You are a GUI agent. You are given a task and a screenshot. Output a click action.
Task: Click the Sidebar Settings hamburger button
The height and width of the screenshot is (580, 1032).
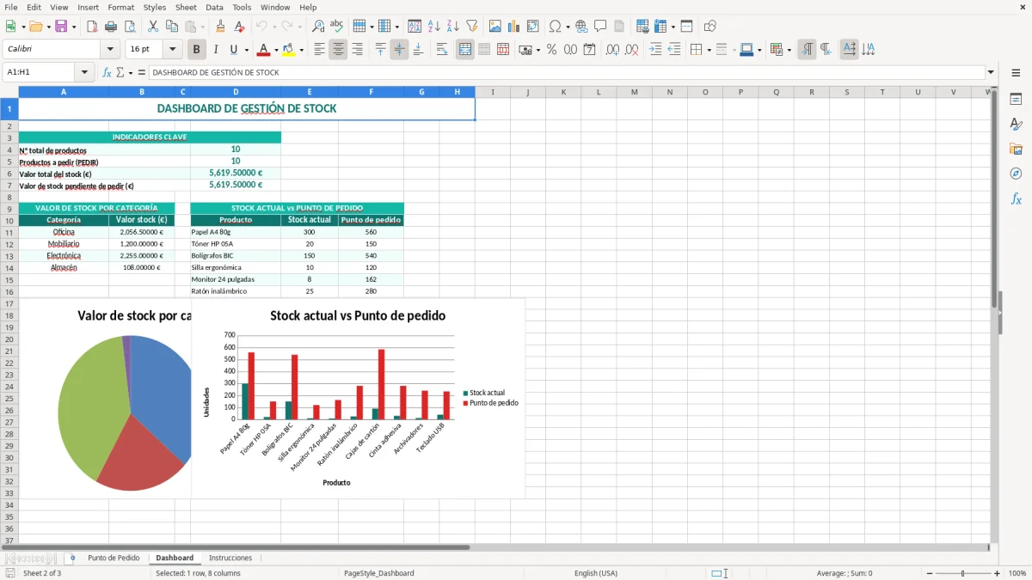(x=1016, y=73)
